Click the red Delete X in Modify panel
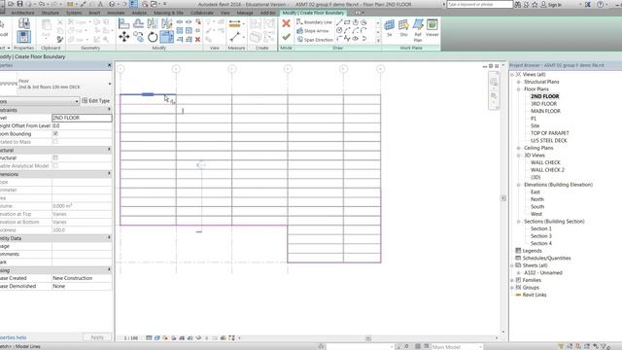 click(197, 39)
